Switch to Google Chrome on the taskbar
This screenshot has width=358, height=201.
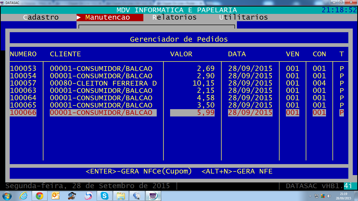(40, 196)
